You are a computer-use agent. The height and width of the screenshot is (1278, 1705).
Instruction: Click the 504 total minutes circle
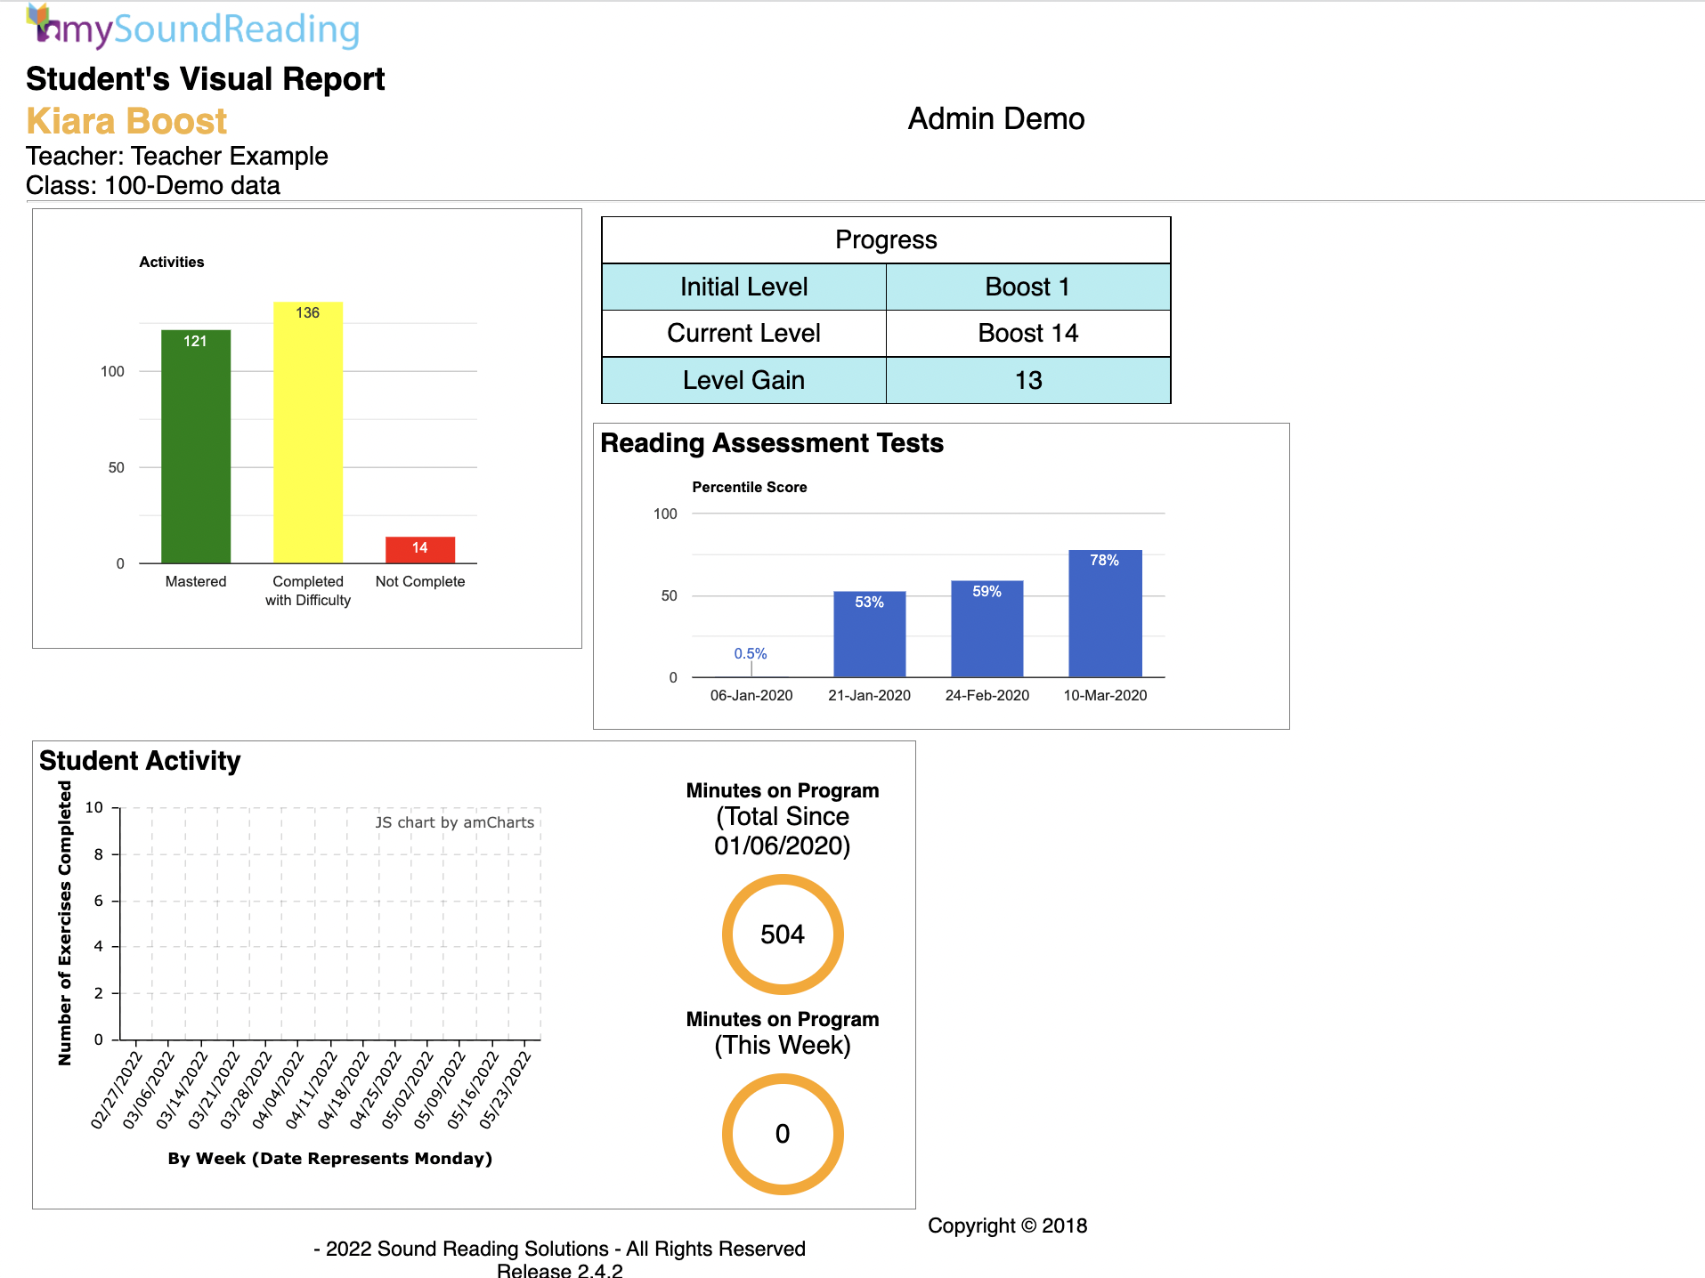click(783, 934)
